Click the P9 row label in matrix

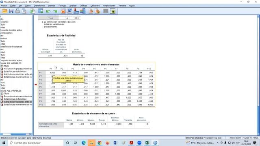[41, 101]
